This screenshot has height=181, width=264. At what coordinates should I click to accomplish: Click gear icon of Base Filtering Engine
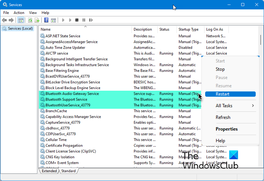(42, 71)
